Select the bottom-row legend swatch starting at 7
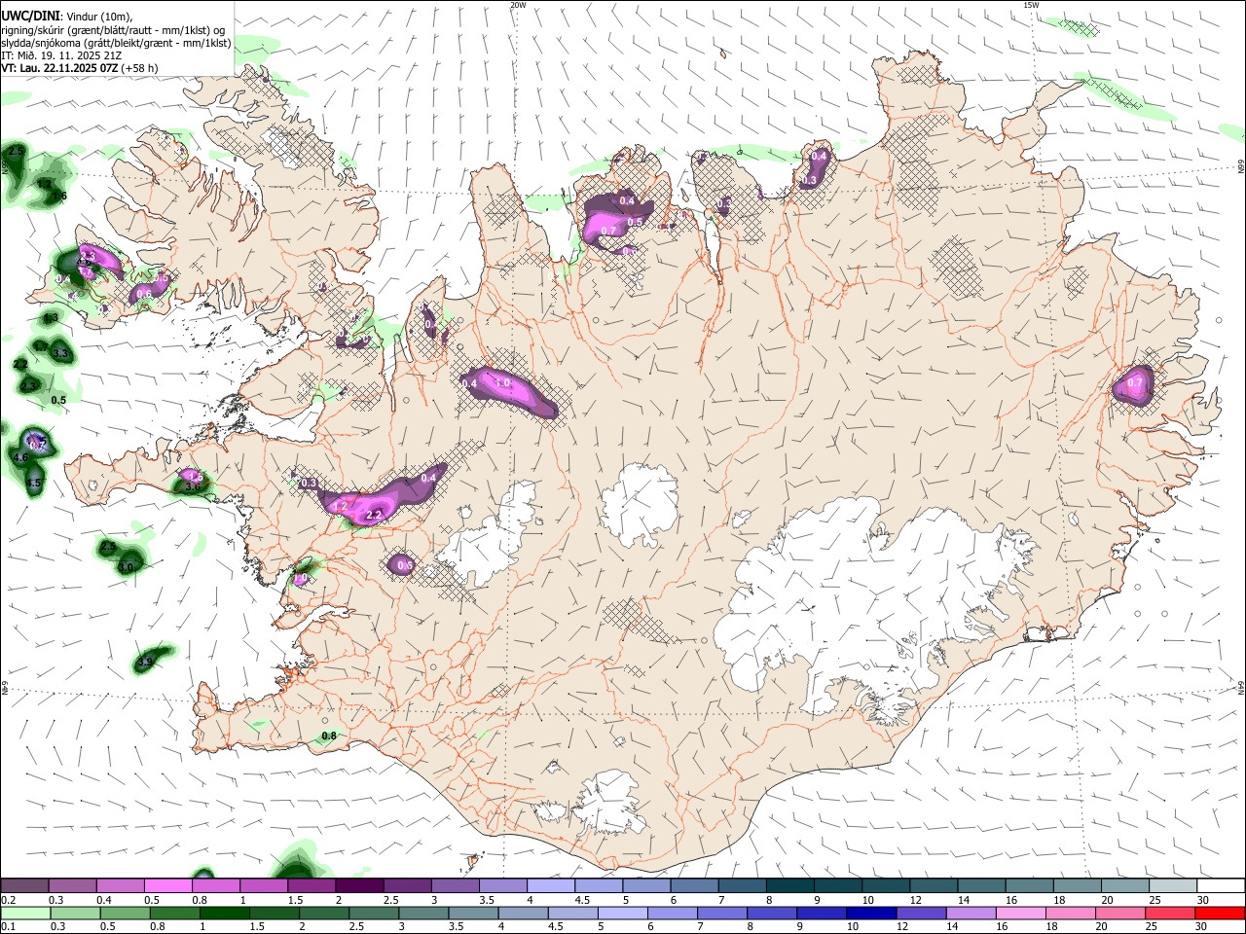This screenshot has width=1246, height=934. pos(721,913)
